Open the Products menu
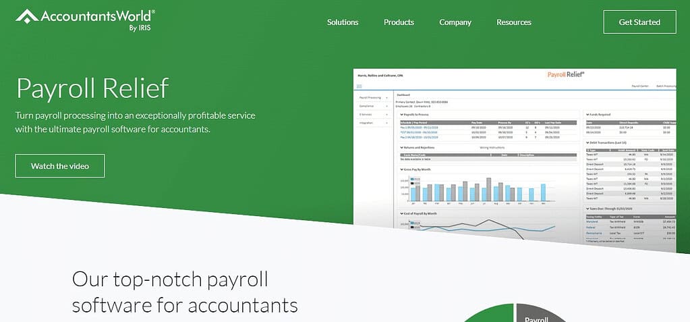Viewport: 690px width, 322px height. point(399,22)
